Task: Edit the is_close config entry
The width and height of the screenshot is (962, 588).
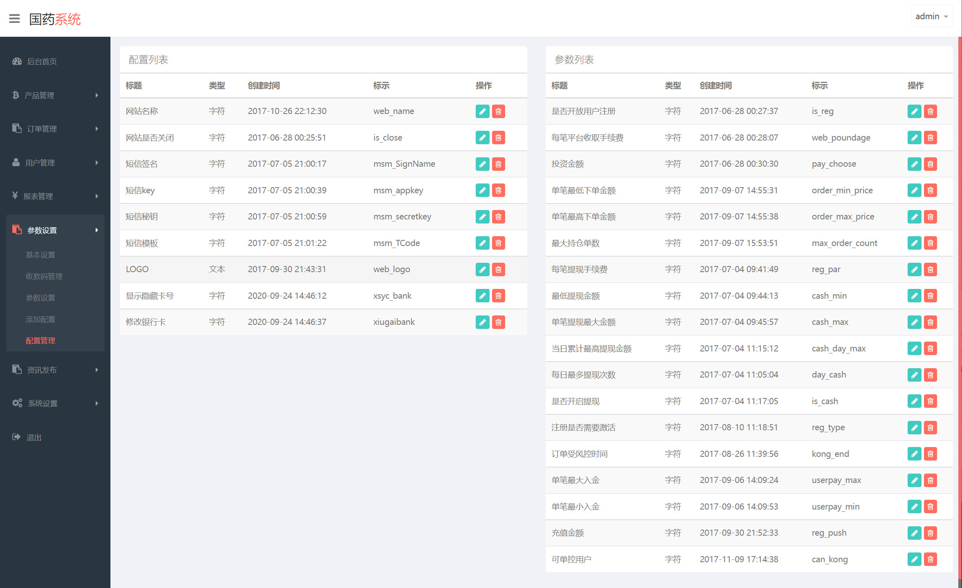Action: [x=483, y=138]
